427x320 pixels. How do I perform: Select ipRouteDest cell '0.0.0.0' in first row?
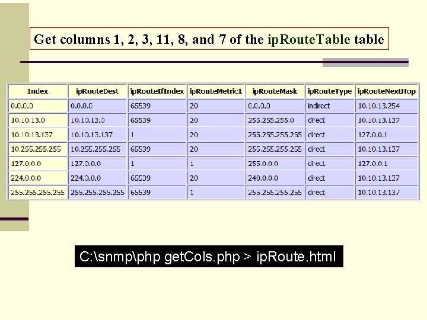97,106
